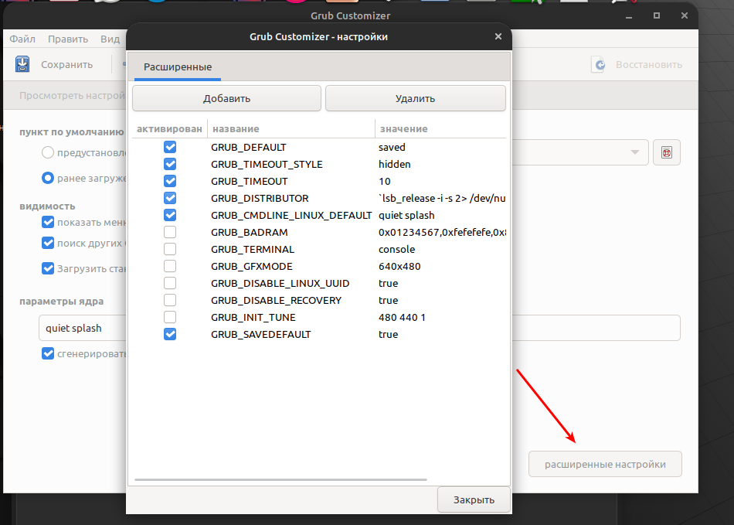The image size is (734, 525).
Task: Select the 'hidden' value cell
Action: (x=395, y=165)
